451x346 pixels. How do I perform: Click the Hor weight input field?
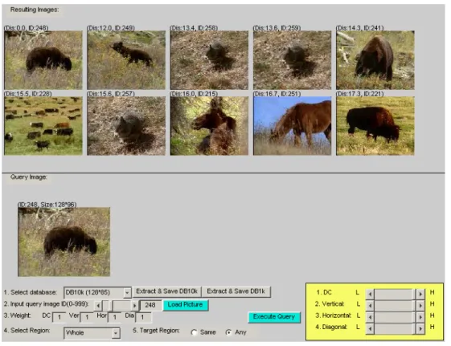(x=114, y=317)
